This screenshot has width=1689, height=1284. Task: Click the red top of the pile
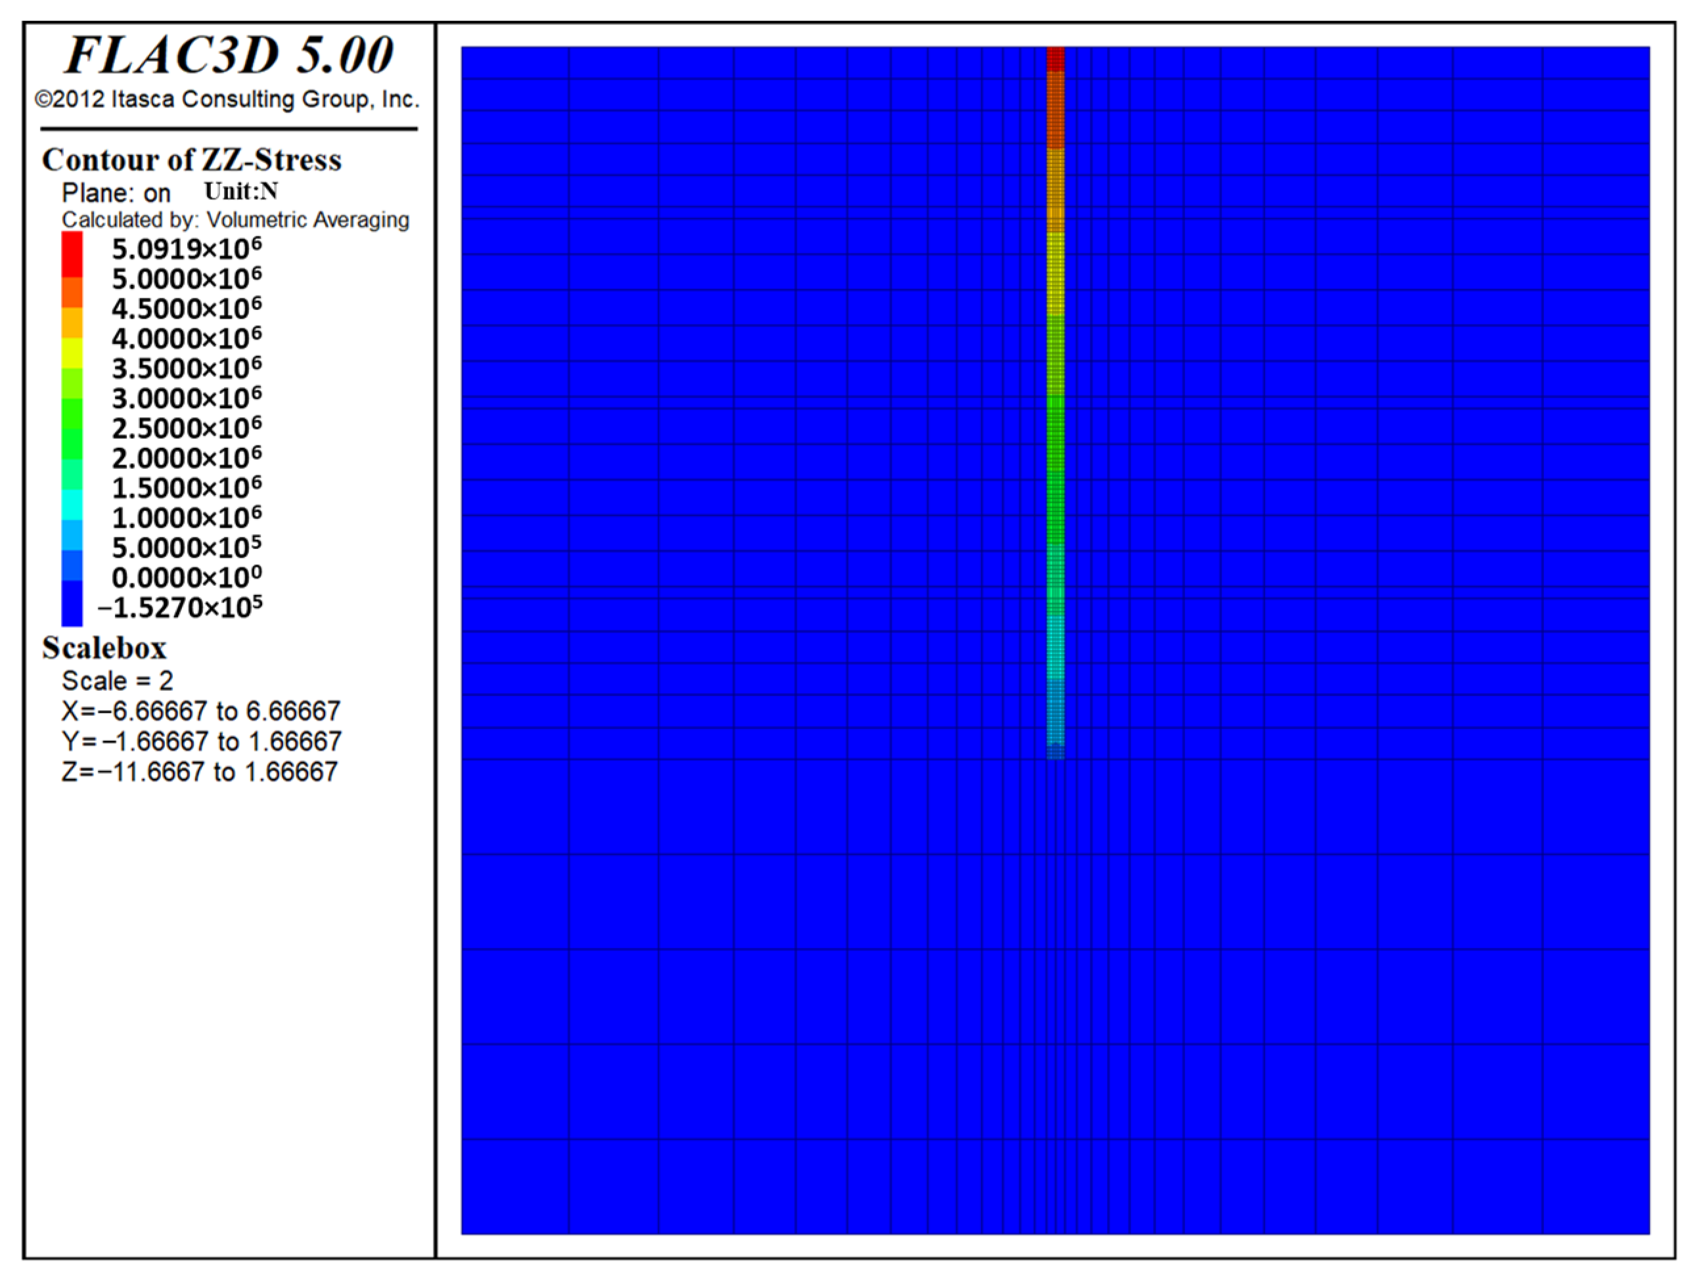1056,58
